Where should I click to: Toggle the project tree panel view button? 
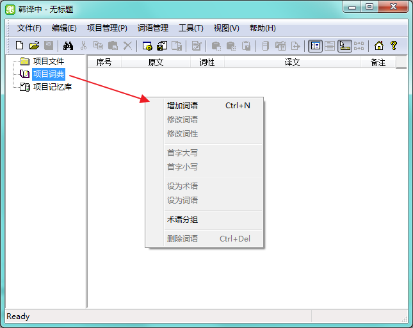[x=315, y=46]
